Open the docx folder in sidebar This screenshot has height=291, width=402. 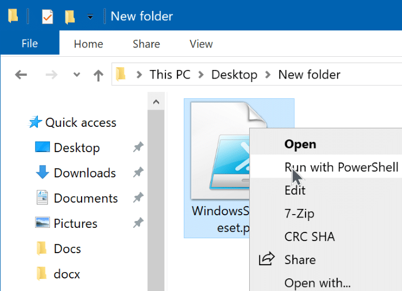[67, 274]
